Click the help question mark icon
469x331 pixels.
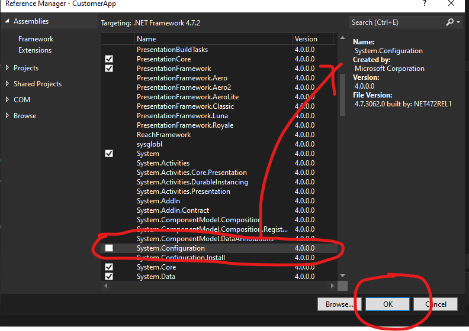(x=424, y=4)
